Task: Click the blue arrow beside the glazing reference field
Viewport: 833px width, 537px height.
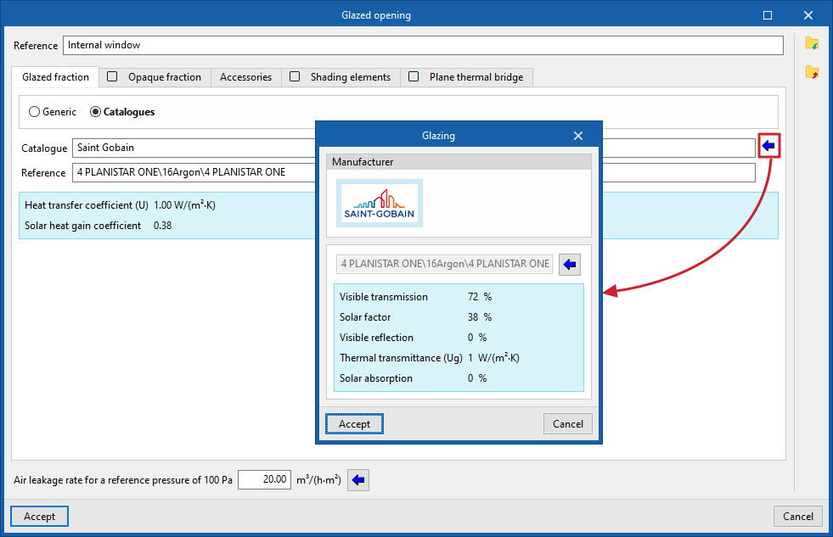Action: [x=570, y=264]
